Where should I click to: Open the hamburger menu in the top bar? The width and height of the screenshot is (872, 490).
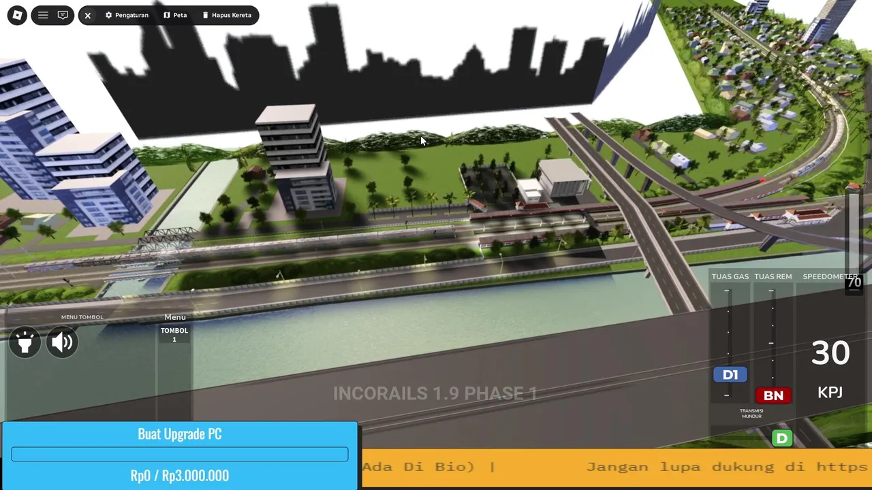pyautogui.click(x=43, y=15)
